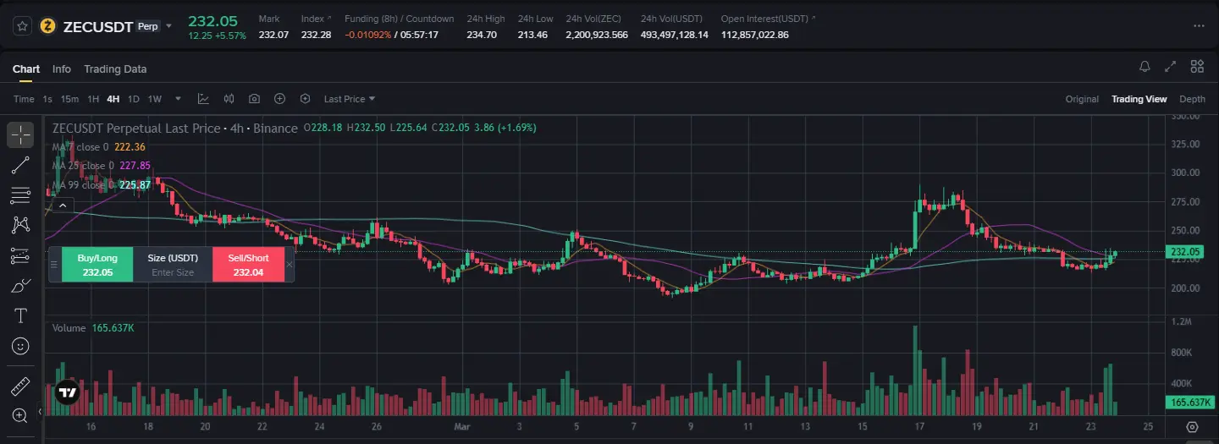Click the Open Interest(USDT) label link
This screenshot has width=1219, height=444.
[x=769, y=19]
